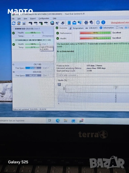Screen dimensions: 129x173
Task: Click the C: (59,1 GB) partition label
Action: point(37,65)
